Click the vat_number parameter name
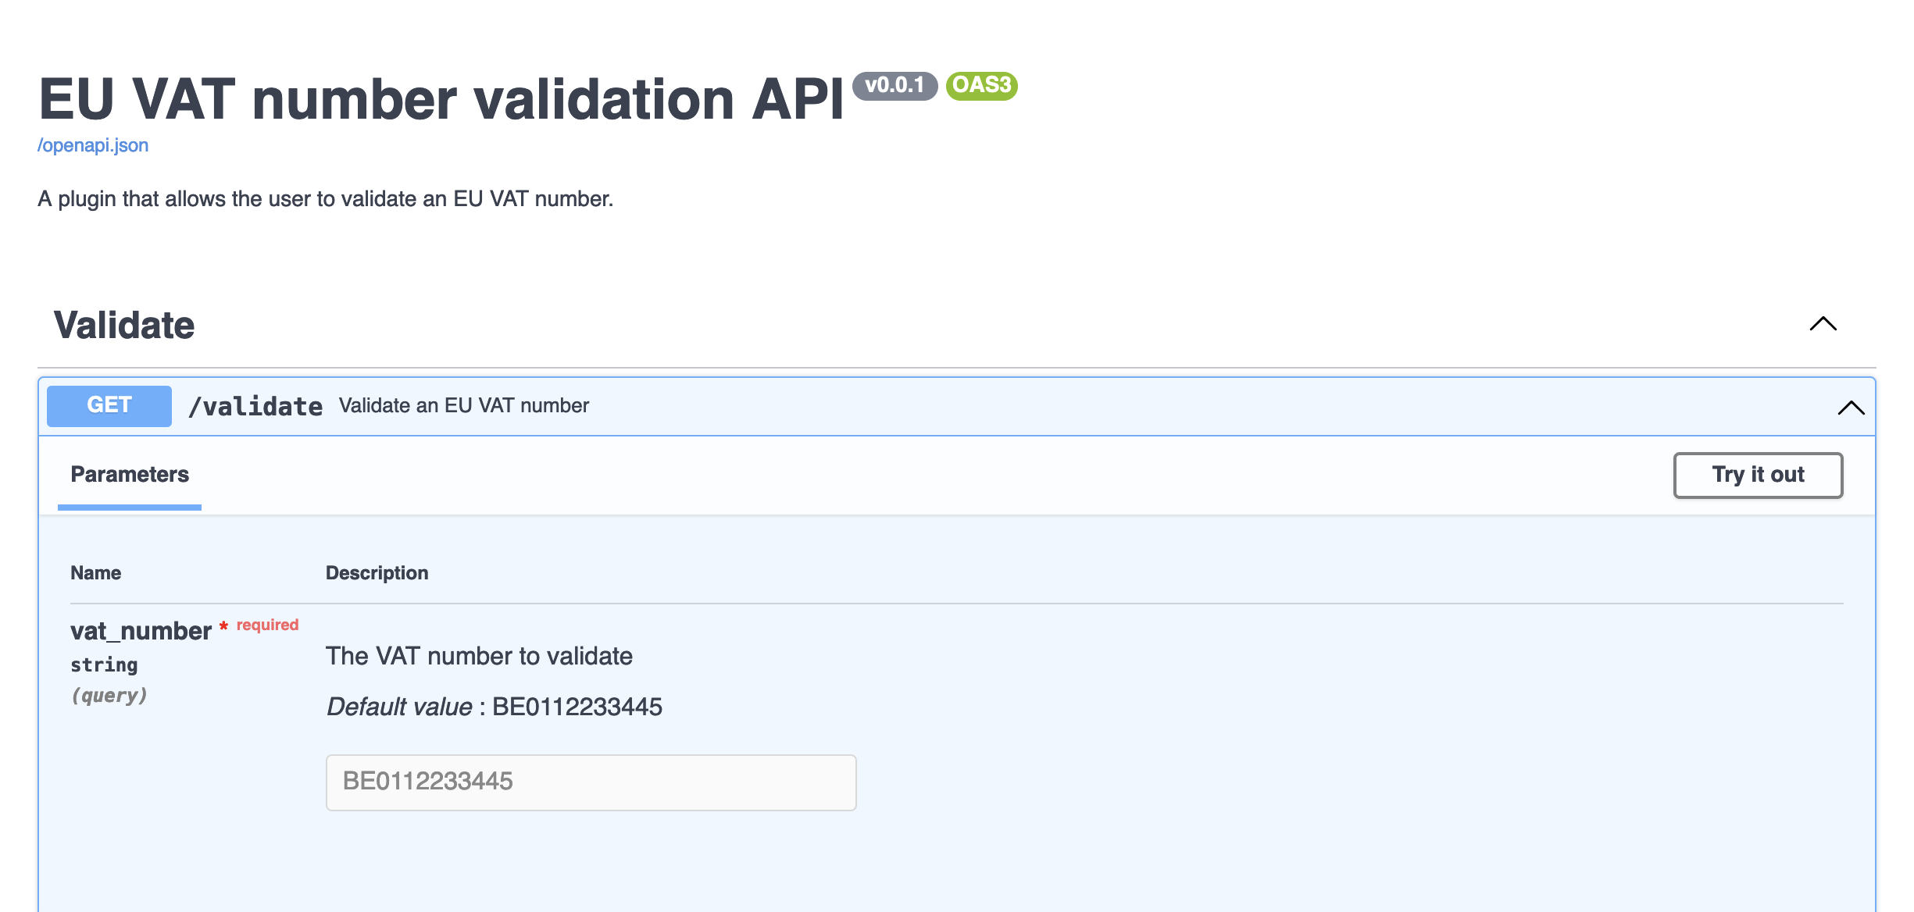 (x=139, y=629)
